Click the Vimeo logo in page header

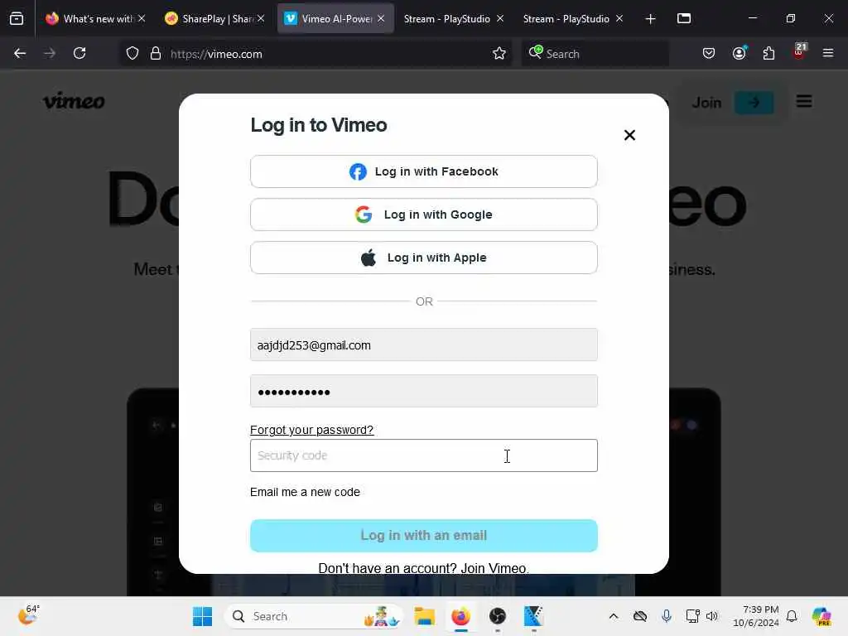tap(74, 100)
